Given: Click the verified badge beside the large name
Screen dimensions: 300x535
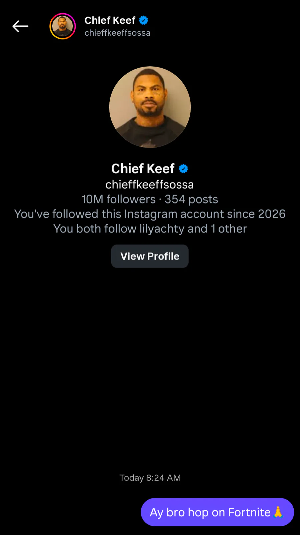Looking at the screenshot, I should click(183, 169).
